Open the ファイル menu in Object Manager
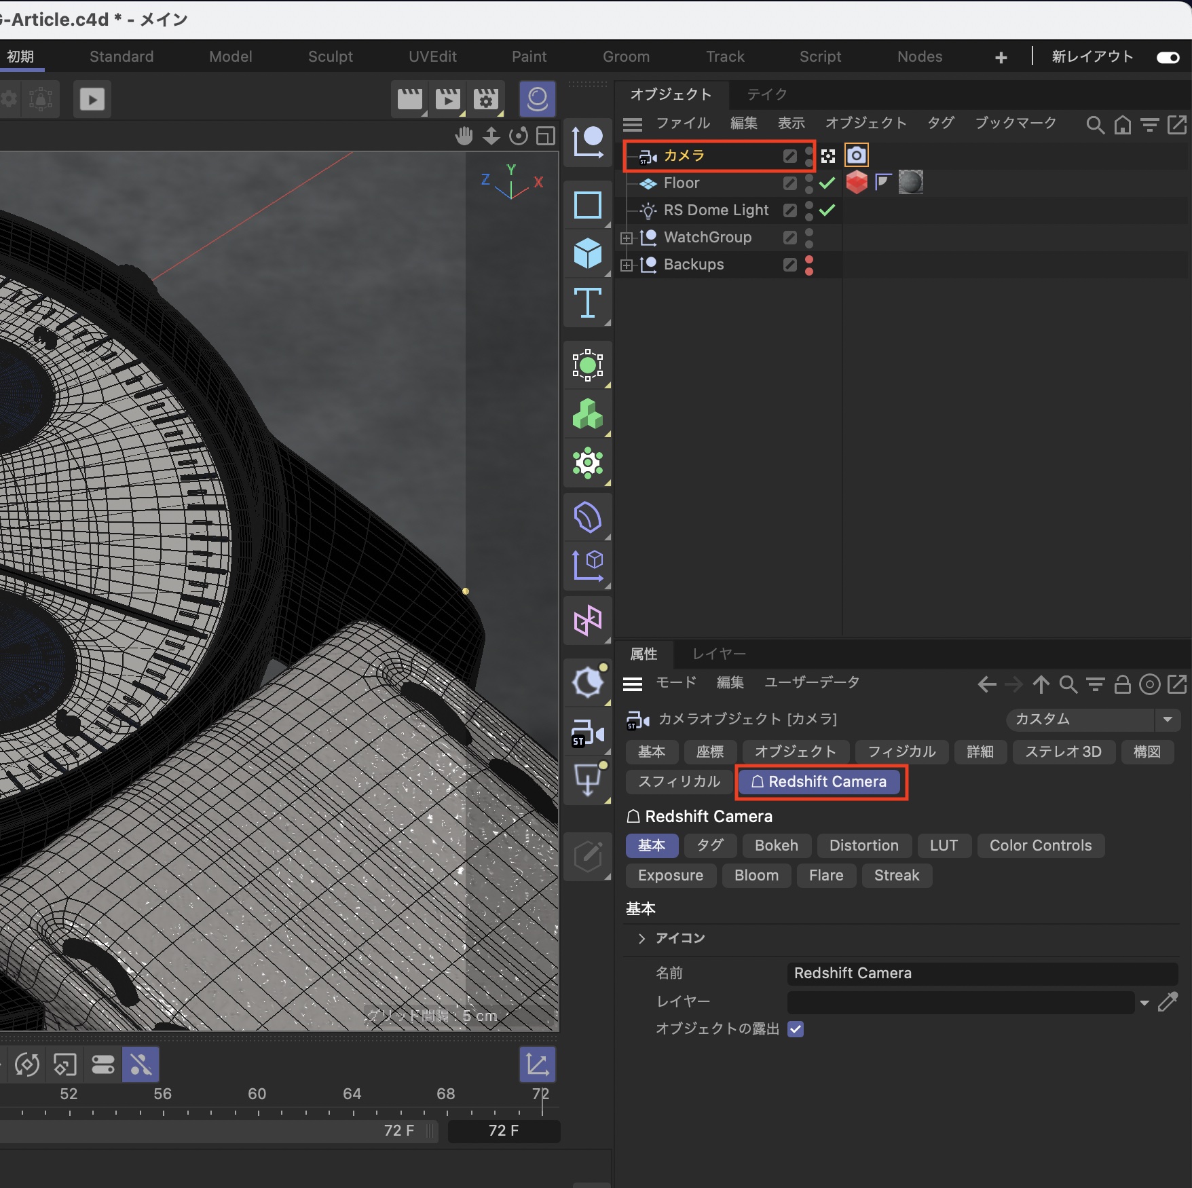 tap(682, 123)
